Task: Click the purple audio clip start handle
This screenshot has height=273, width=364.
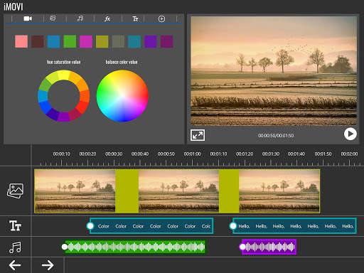Action: 242,247
